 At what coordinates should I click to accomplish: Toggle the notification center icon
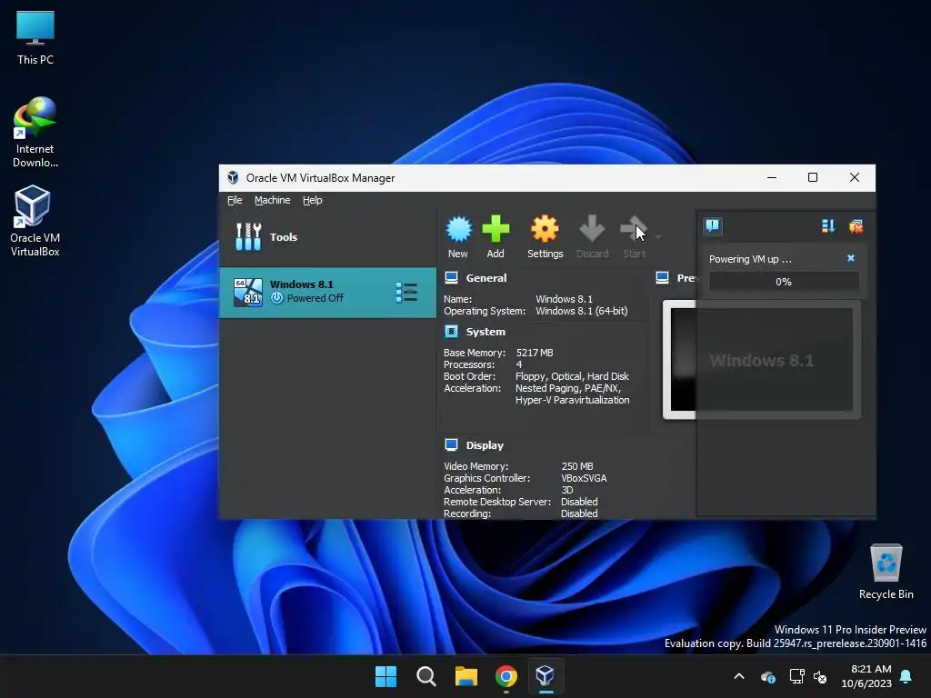pos(713,225)
